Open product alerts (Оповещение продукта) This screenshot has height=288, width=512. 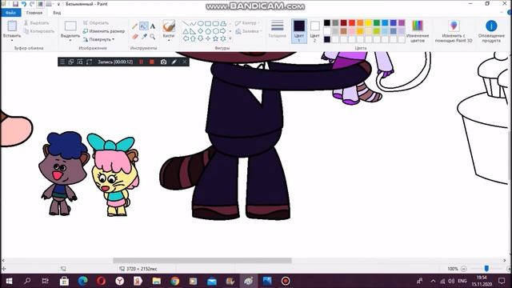tap(491, 31)
